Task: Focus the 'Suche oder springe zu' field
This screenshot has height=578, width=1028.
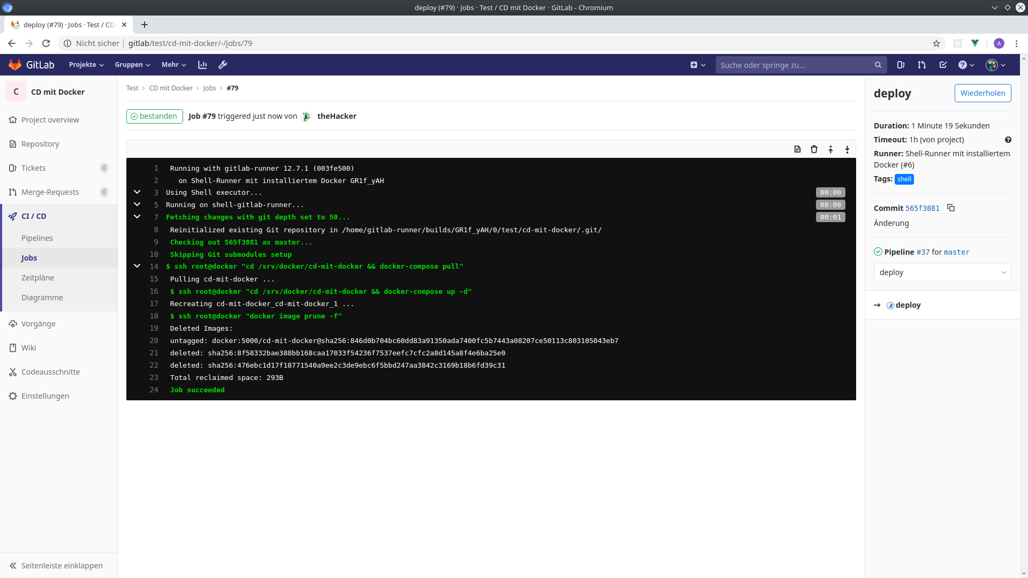Action: click(x=795, y=65)
